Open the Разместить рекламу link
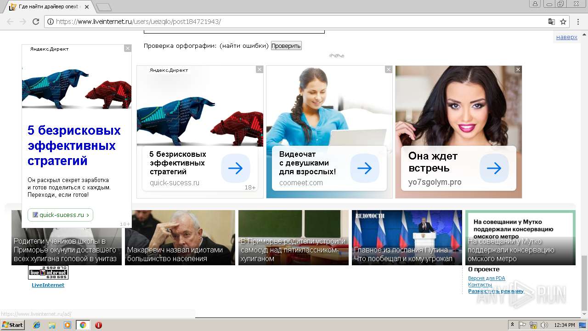The image size is (588, 331). click(496, 291)
